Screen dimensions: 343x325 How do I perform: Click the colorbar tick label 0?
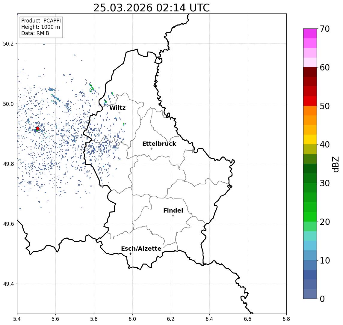[322, 299]
